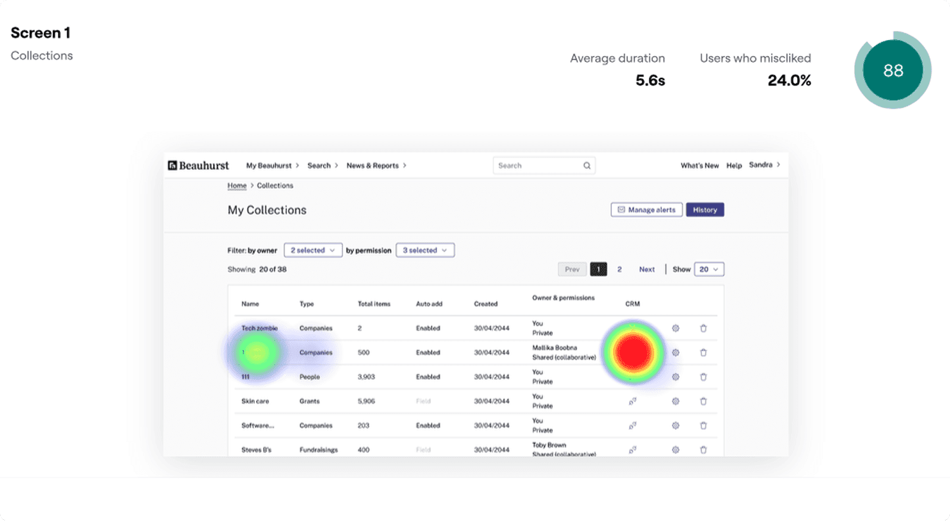
Task: Open the My Beauhurst menu
Action: (273, 166)
